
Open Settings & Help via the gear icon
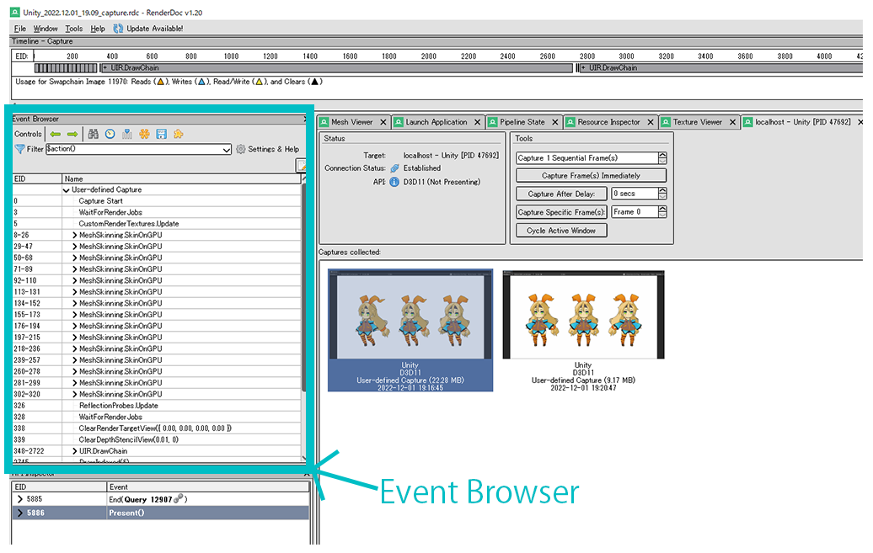click(240, 149)
